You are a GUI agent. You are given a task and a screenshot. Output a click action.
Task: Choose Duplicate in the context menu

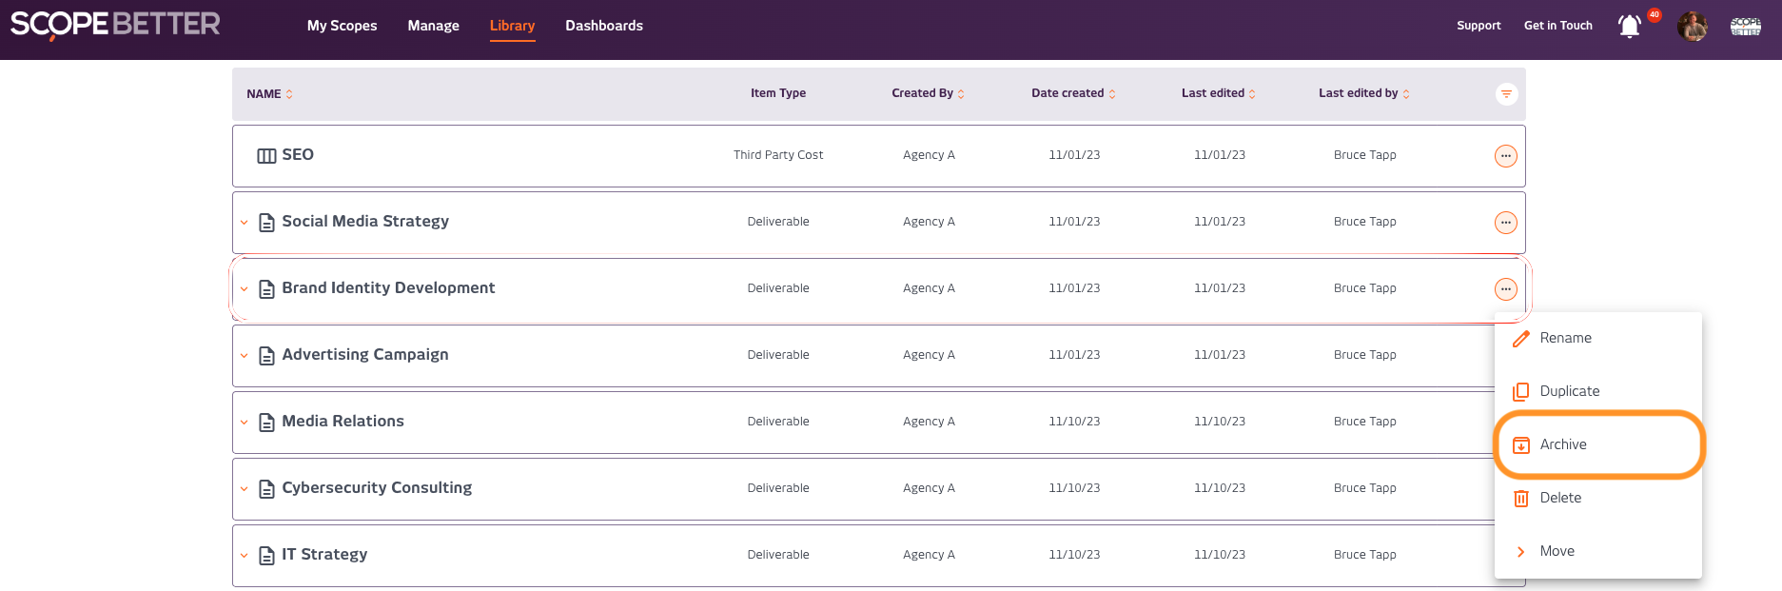tap(1569, 391)
